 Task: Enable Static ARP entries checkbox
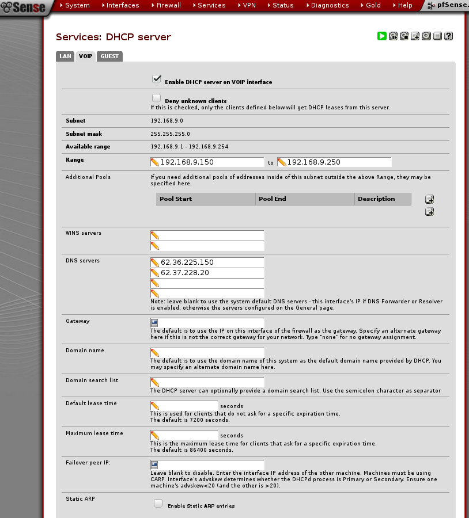[158, 503]
